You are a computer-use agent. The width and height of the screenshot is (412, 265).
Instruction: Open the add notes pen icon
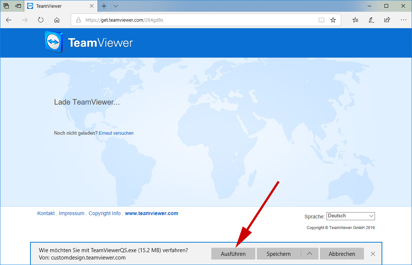click(371, 20)
